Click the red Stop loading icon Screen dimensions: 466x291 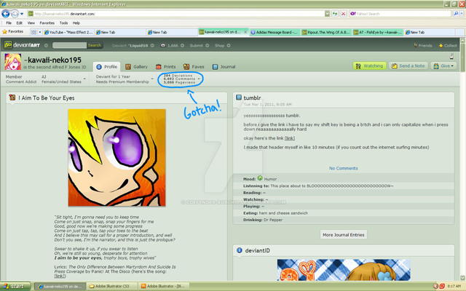pyautogui.click(x=343, y=14)
